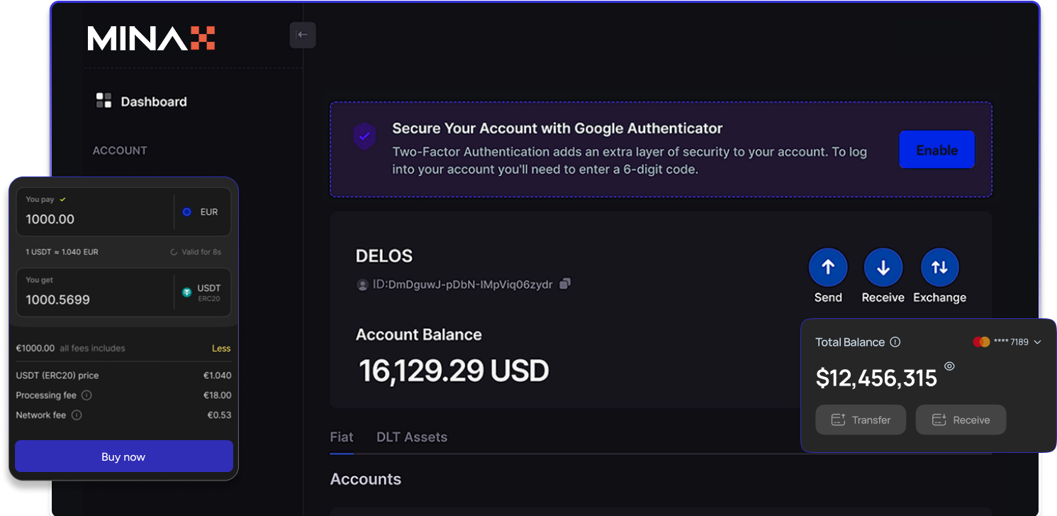The image size is (1057, 516).
Task: Show Network fee info tooltip
Action: [x=77, y=415]
